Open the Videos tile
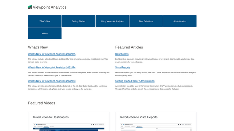Image resolution: width=234 pixels, height=131 pixels. [x=45, y=33]
